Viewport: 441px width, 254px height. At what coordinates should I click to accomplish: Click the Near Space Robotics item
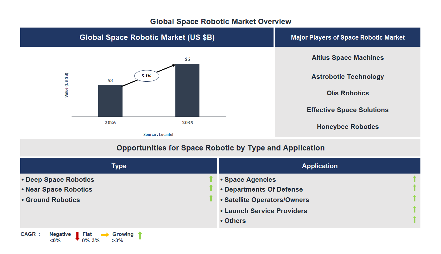[x=57, y=189]
